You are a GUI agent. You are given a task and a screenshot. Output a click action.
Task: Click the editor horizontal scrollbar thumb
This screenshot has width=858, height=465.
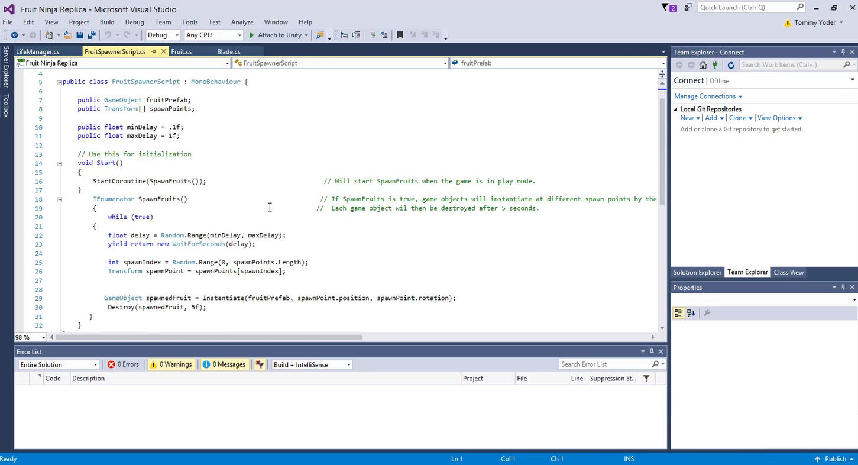click(x=208, y=337)
